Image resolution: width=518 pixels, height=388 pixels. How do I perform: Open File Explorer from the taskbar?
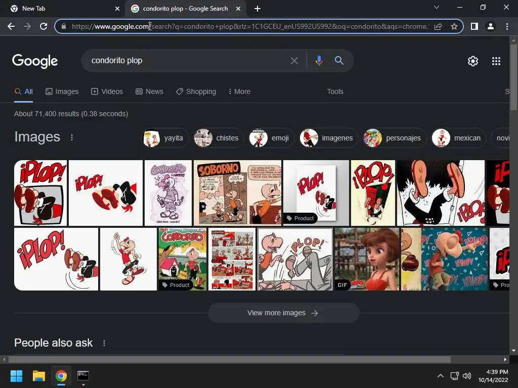[38, 376]
